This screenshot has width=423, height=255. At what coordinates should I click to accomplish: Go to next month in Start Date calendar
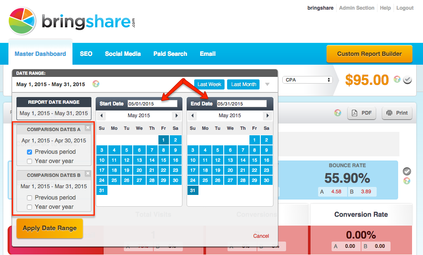tap(177, 116)
